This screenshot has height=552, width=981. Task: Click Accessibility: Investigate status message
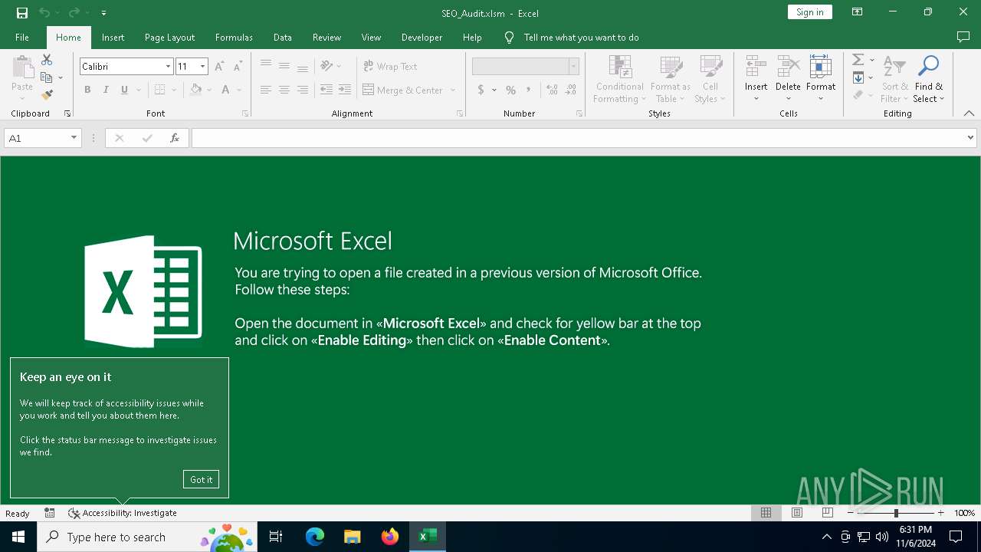pos(123,513)
